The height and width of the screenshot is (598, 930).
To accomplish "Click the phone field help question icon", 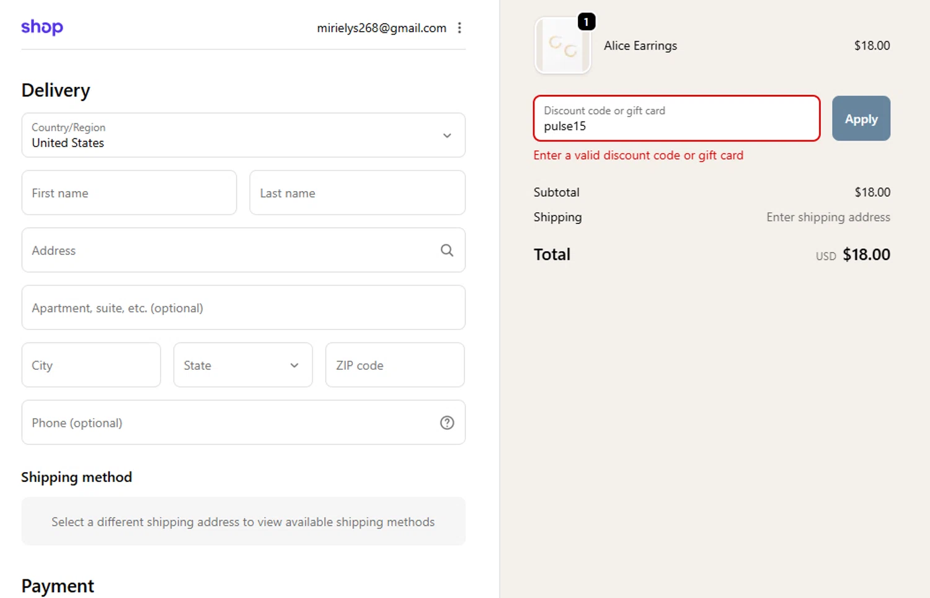I will (447, 423).
